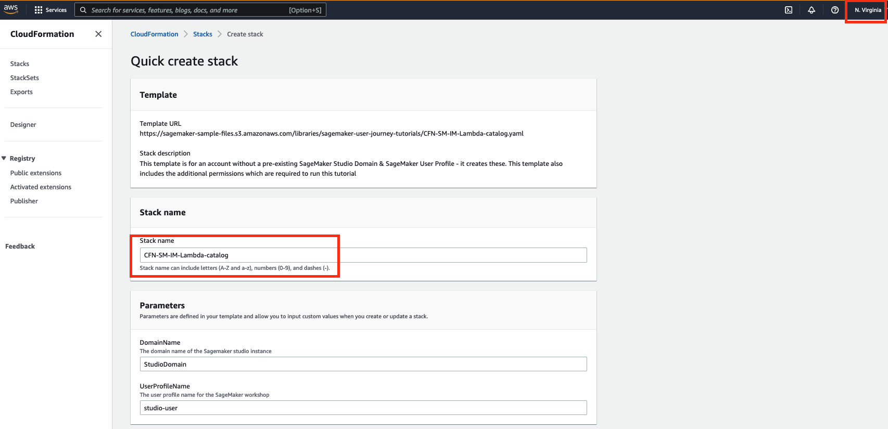
Task: Click the Template section heading
Action: [x=158, y=95]
